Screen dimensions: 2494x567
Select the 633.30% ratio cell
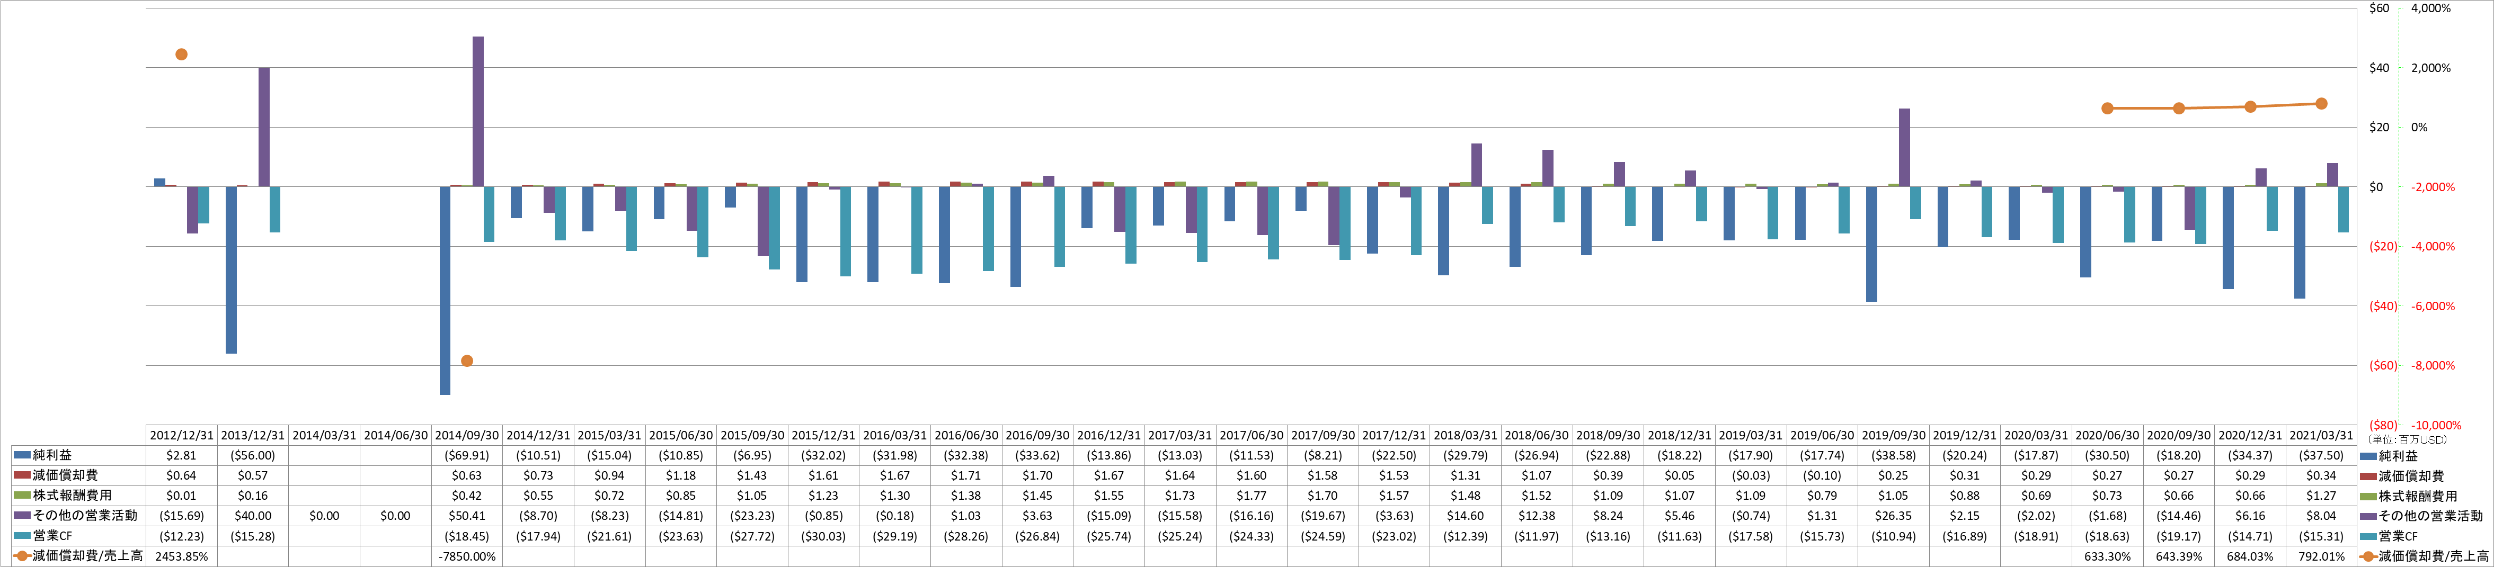pos(2107,556)
